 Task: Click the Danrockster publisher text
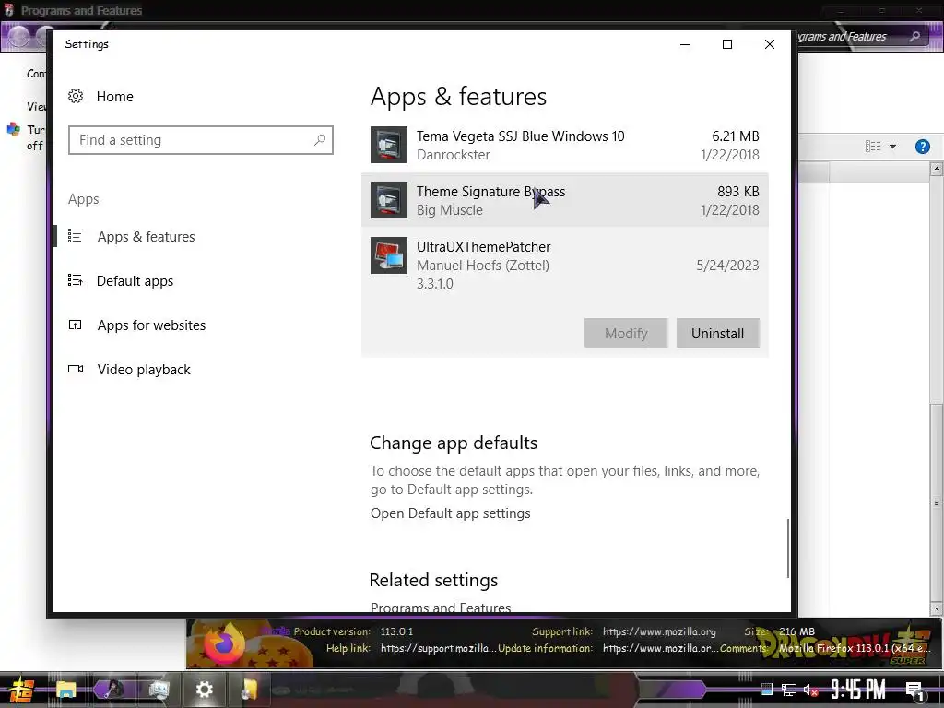pos(454,155)
